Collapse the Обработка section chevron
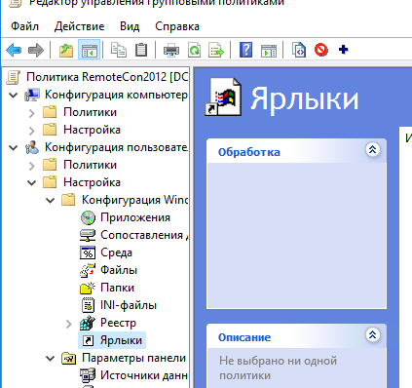Screen dimensions: 412x388 (372, 150)
